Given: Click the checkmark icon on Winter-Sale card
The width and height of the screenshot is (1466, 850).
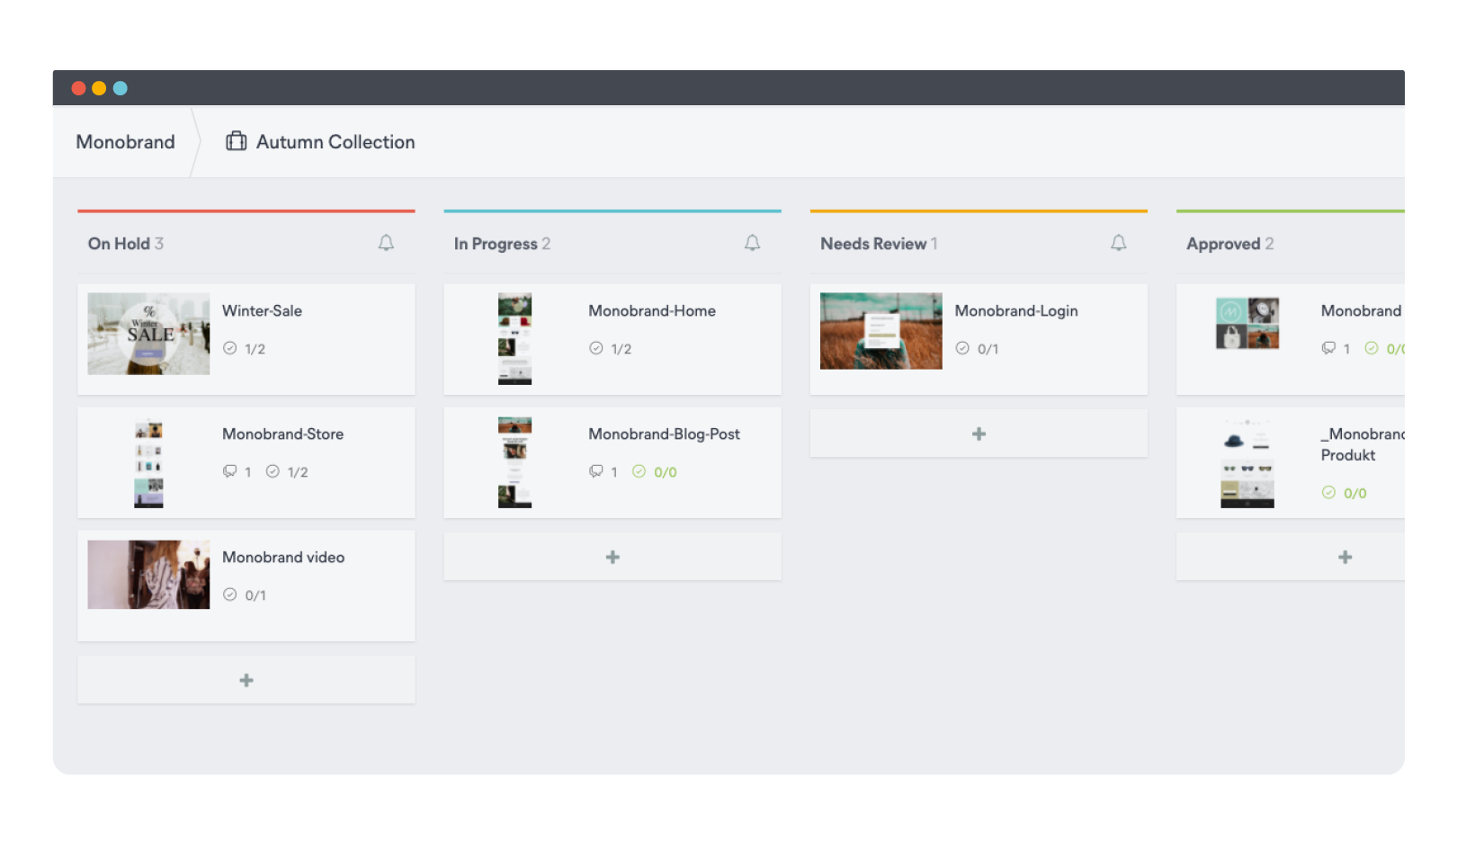Looking at the screenshot, I should 230,348.
